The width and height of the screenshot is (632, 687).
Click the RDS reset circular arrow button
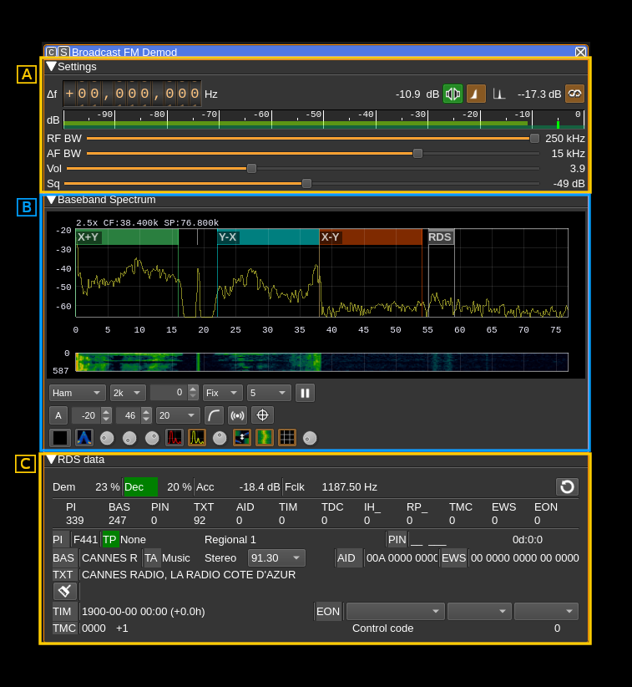[567, 486]
